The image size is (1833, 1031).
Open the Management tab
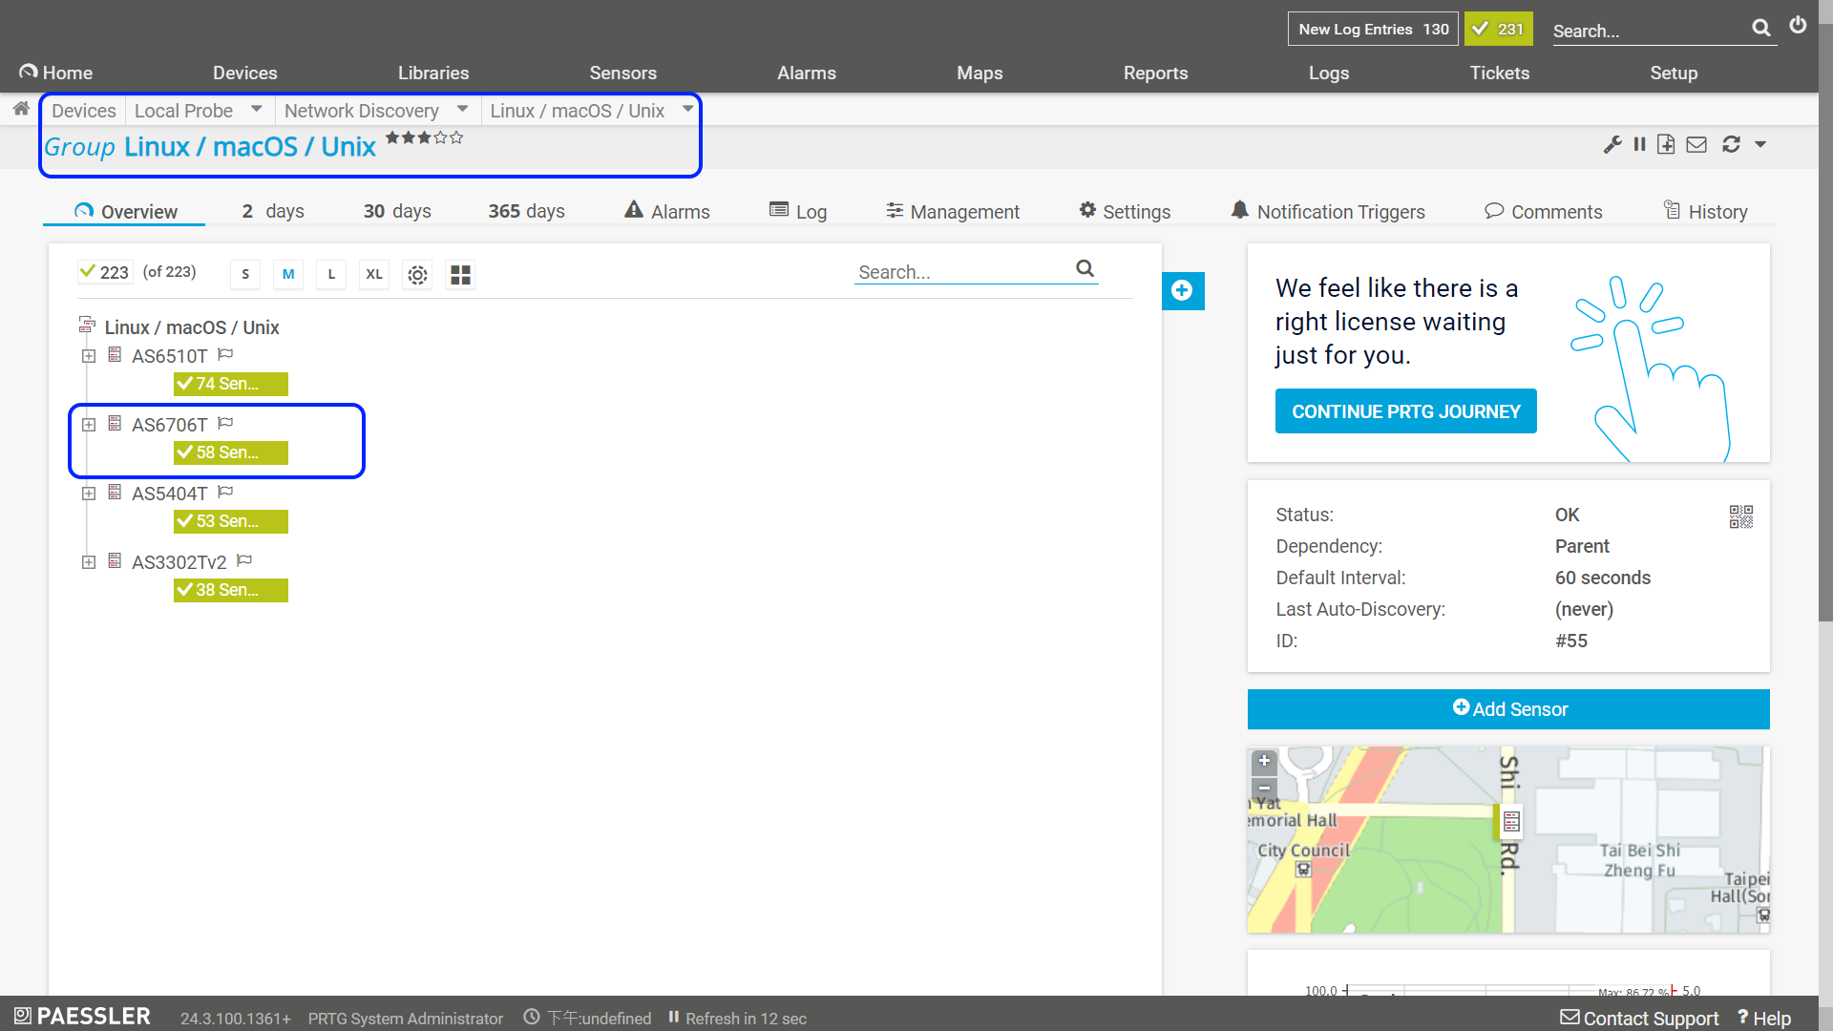(x=952, y=211)
